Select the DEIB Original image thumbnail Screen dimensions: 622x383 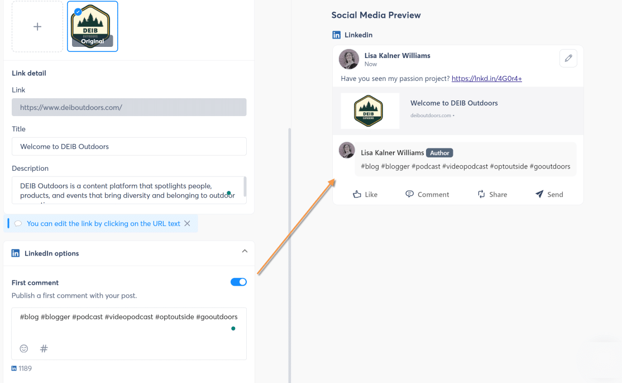click(92, 26)
